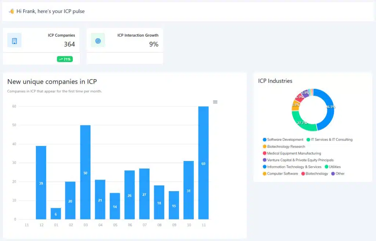376x241 pixels.
Task: Select the Biotechnology legend label
Action: [x=317, y=174]
